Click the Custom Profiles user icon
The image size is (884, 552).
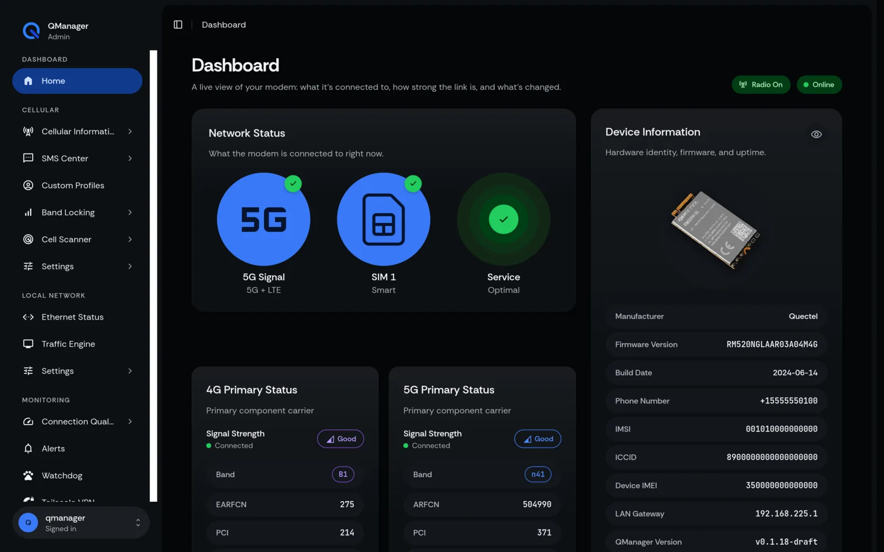click(x=28, y=185)
